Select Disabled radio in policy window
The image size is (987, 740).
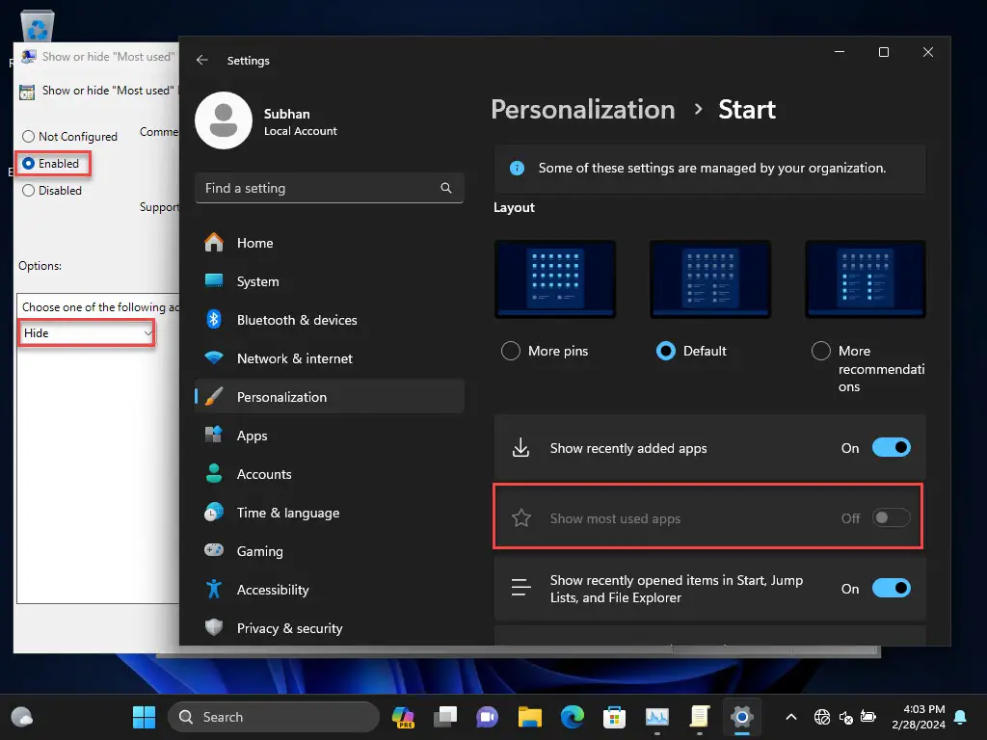click(x=28, y=191)
